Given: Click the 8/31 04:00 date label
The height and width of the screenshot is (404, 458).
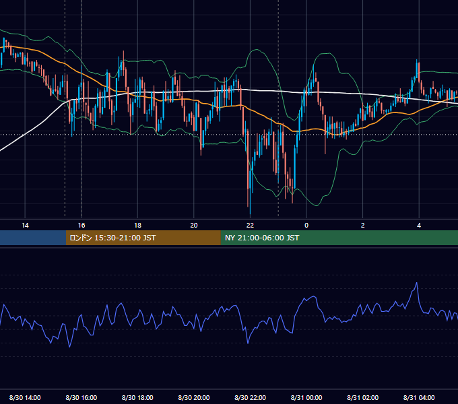Looking at the screenshot, I should pos(419,397).
